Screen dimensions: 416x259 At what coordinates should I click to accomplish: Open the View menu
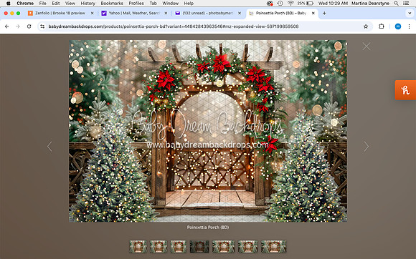coord(70,3)
